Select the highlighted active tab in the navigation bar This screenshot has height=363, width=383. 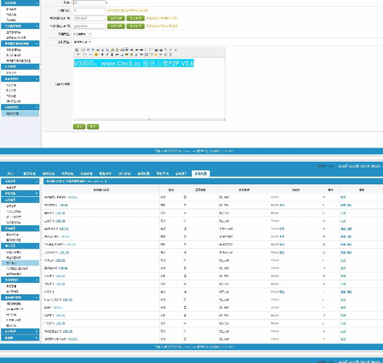pos(201,174)
